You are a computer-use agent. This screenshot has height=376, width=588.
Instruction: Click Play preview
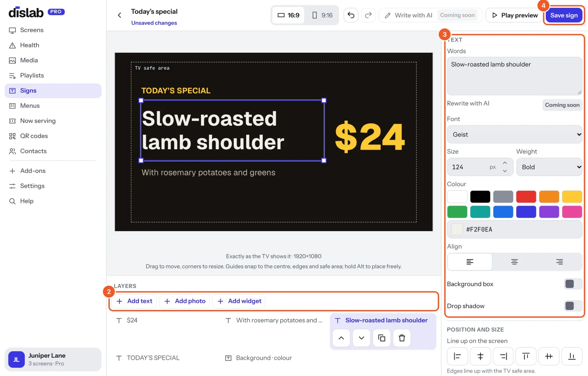click(514, 15)
